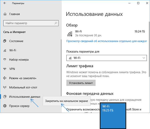Maximize the Параметры window
Viewport: 150px width, 129px height.
[x=138, y=3]
